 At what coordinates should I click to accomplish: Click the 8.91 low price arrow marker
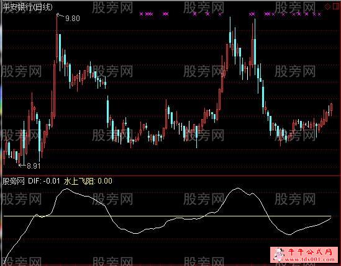(x=30, y=166)
